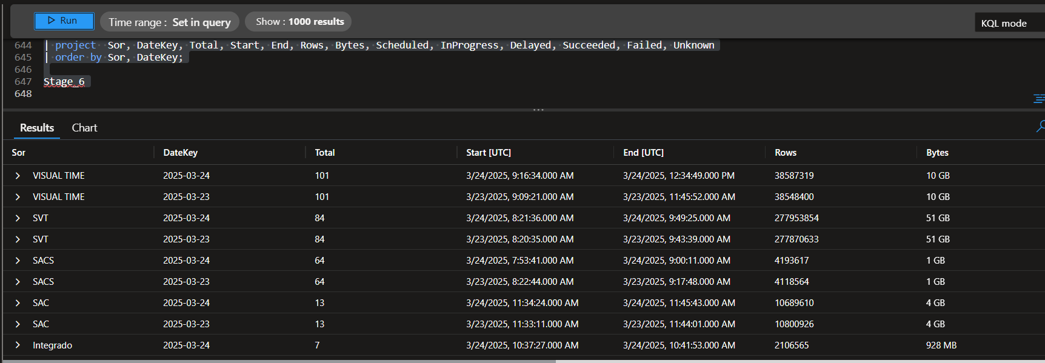Expand the SACS 2025-03-24 row
Screen dimensions: 1045x363
tap(18, 261)
